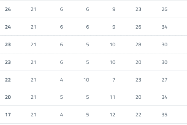This screenshot has height=125, width=187.
Task: Click the bold 20 at row start
Action: (8, 97)
